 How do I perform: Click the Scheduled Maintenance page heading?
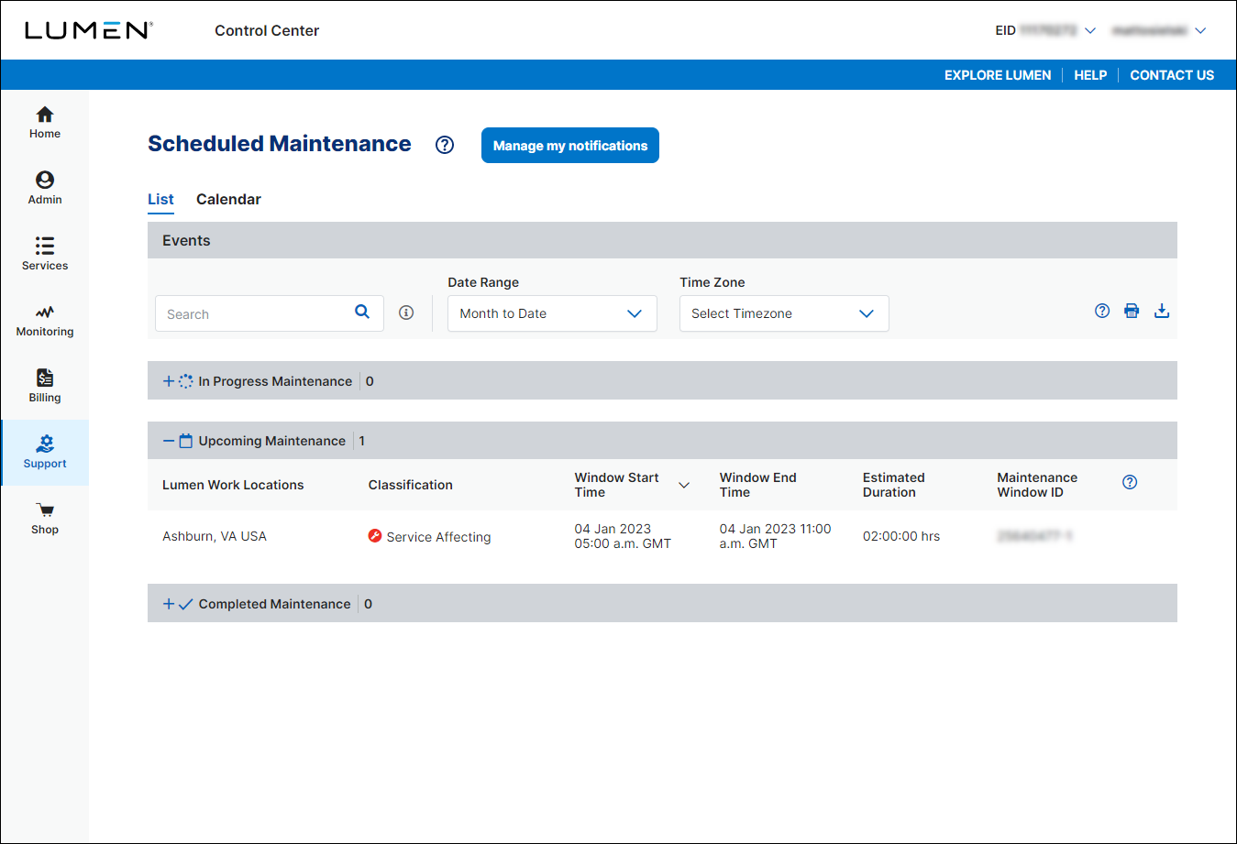[280, 144]
